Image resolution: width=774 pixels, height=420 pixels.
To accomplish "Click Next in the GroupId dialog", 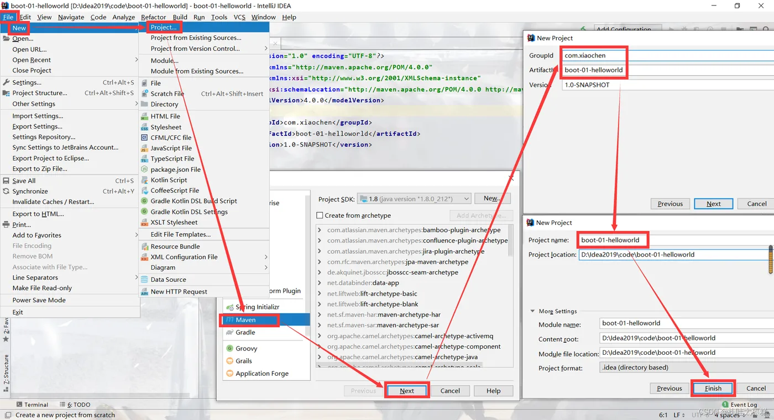I will click(714, 204).
